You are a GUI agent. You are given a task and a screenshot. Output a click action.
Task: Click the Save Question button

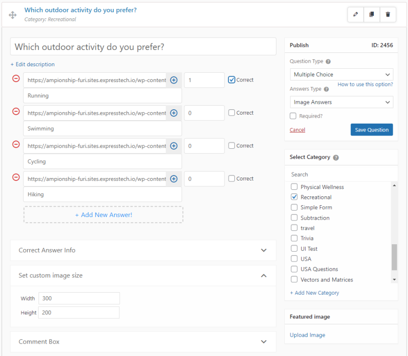point(371,129)
